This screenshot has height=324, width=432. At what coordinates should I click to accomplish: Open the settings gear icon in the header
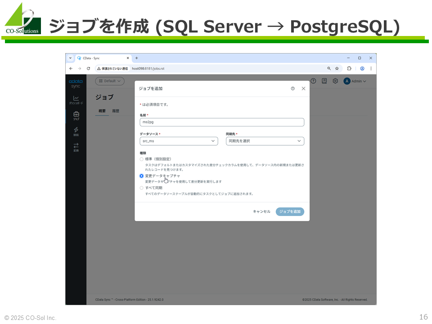tap(335, 81)
